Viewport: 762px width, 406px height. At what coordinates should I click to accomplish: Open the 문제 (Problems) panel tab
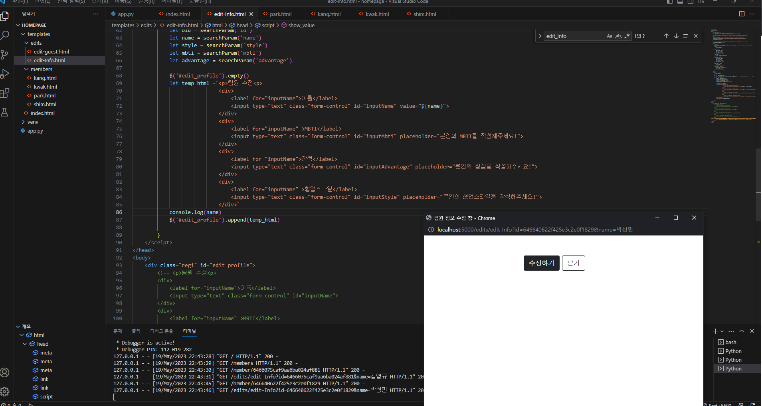click(118, 331)
